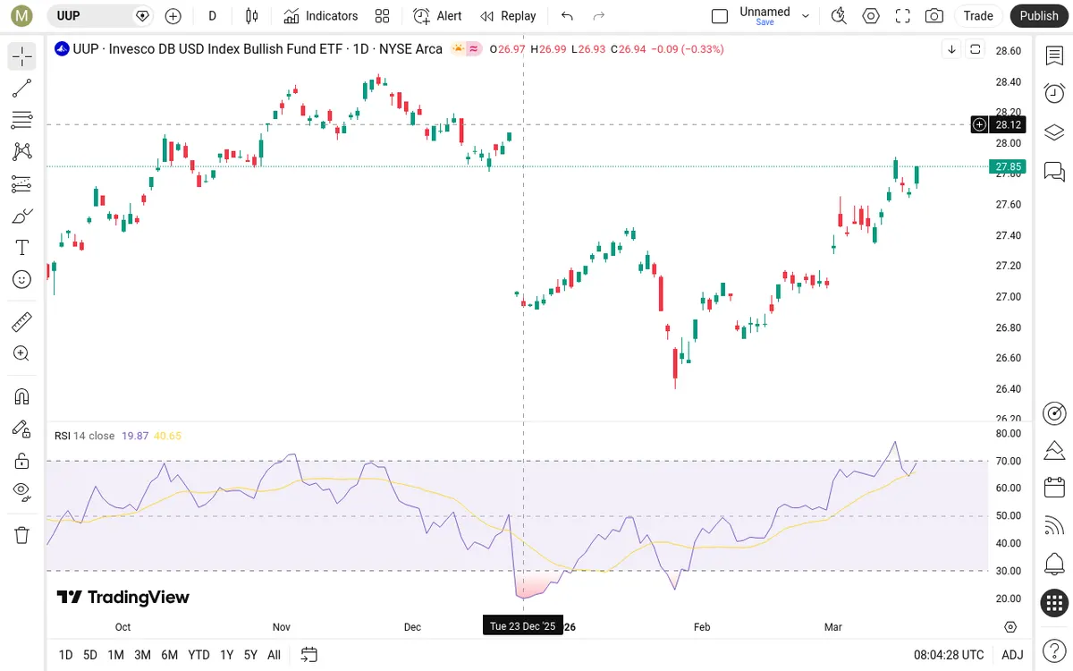Change the D time interval
This screenshot has height=671, width=1073.
coord(212,16)
